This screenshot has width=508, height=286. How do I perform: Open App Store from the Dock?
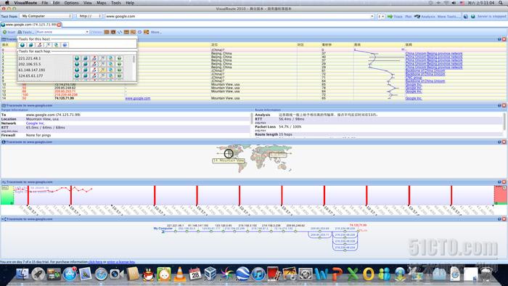pyautogui.click(x=70, y=274)
